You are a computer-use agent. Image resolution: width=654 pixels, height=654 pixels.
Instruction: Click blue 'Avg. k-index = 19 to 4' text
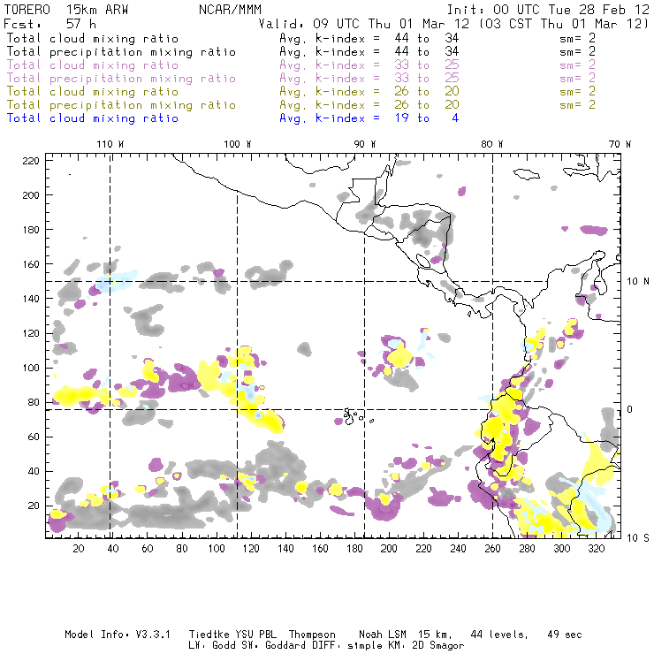coord(369,118)
